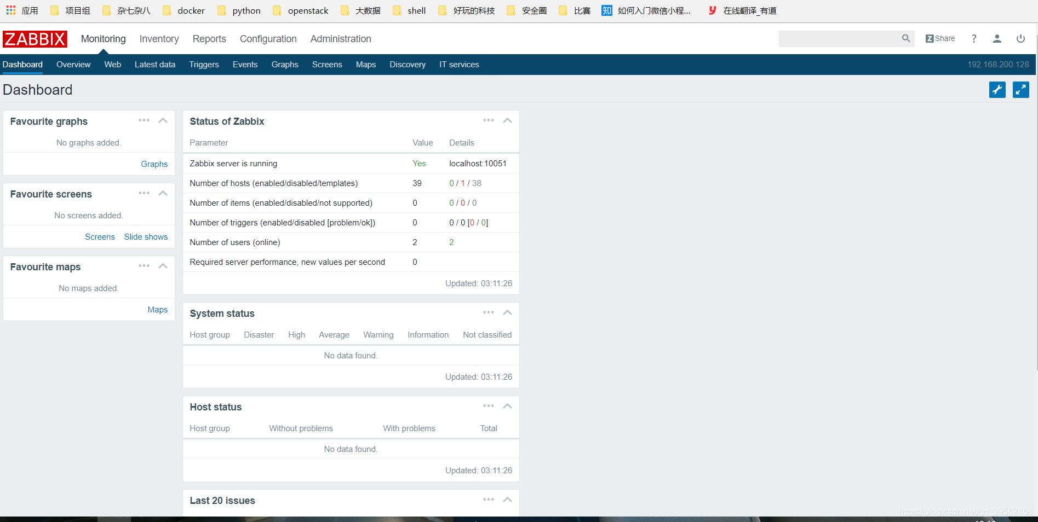Open the Favourite graphs widget menu dots
Image resolution: width=1038 pixels, height=522 pixels.
click(x=144, y=120)
